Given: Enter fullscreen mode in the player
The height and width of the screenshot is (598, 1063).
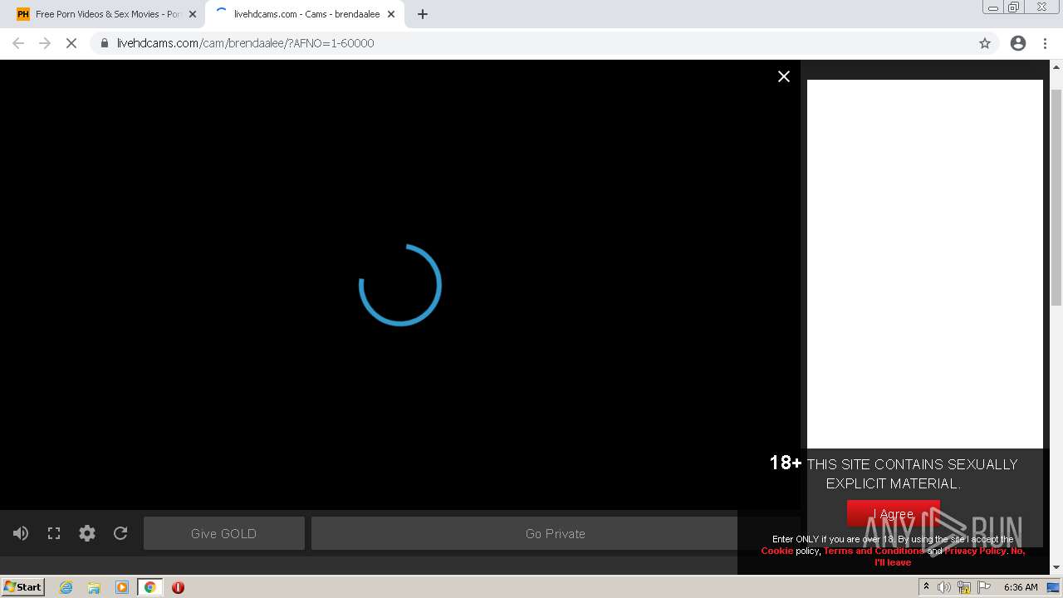Looking at the screenshot, I should [54, 533].
